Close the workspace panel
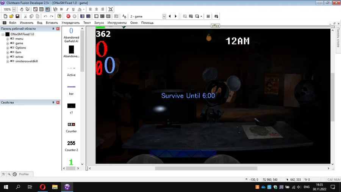341x192 pixels. click(x=58, y=29)
